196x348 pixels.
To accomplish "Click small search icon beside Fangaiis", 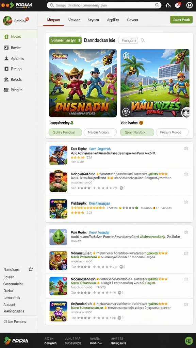I will click(143, 40).
